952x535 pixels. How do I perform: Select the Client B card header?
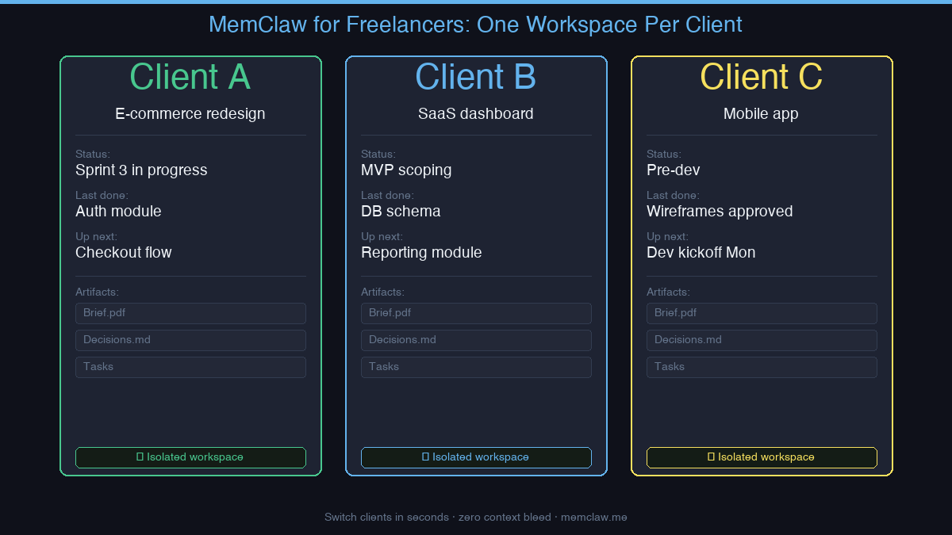(475, 77)
